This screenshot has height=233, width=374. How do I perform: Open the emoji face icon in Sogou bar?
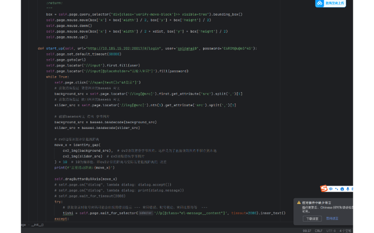coord(342,190)
